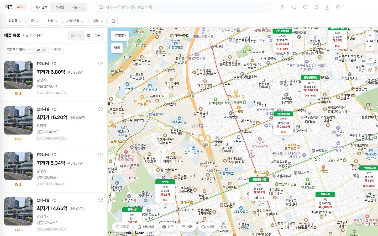Open map marker priced 최 1.5억
This screenshot has height=236, width=378.
click(x=369, y=177)
